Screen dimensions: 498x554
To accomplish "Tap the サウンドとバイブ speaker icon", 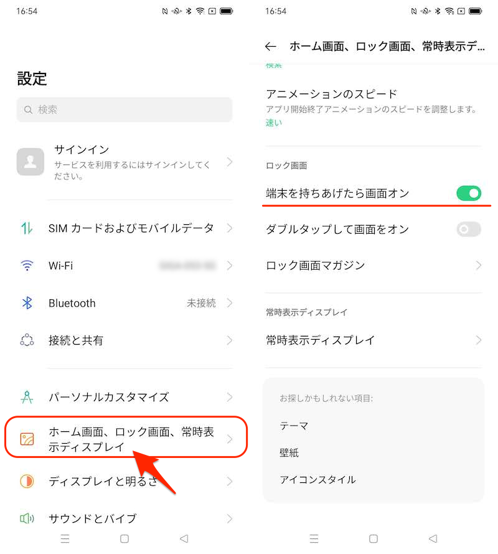I will [x=27, y=518].
